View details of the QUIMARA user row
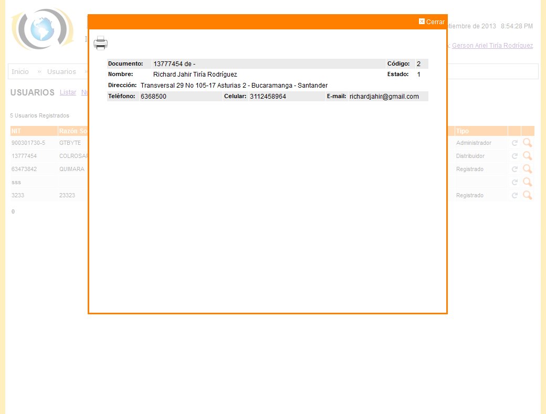 (528, 169)
